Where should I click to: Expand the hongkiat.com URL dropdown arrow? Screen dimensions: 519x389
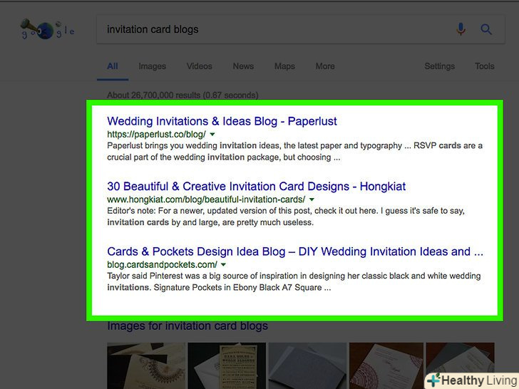312,199
